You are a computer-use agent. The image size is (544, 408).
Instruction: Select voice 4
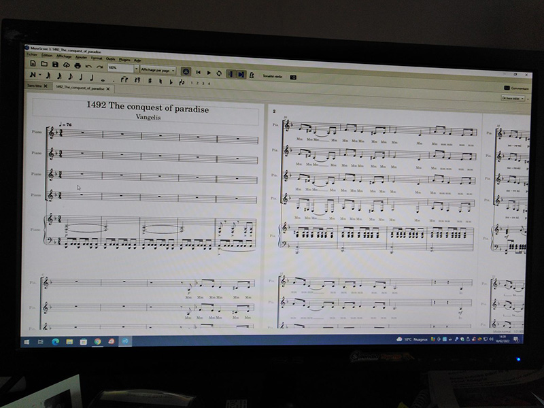209,84
